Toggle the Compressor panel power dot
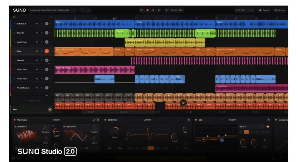Image resolution: width=298 pixels, height=162 pixels. pos(276,120)
